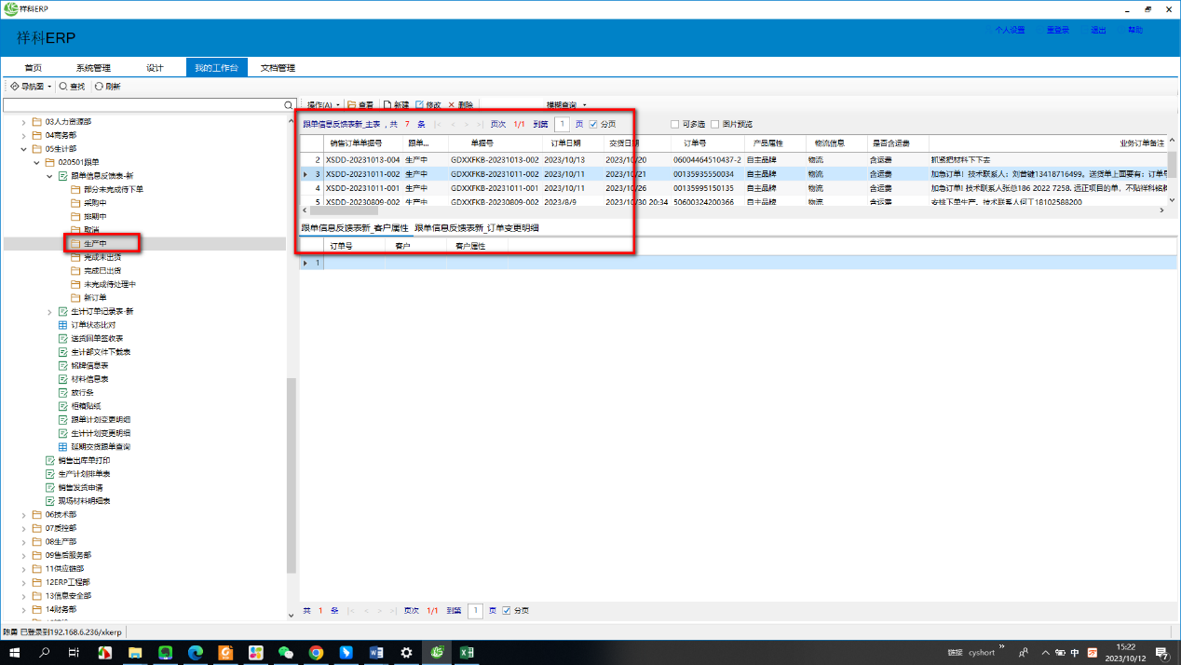Click the 修改 edit icon
The width and height of the screenshot is (1181, 665).
(419, 105)
